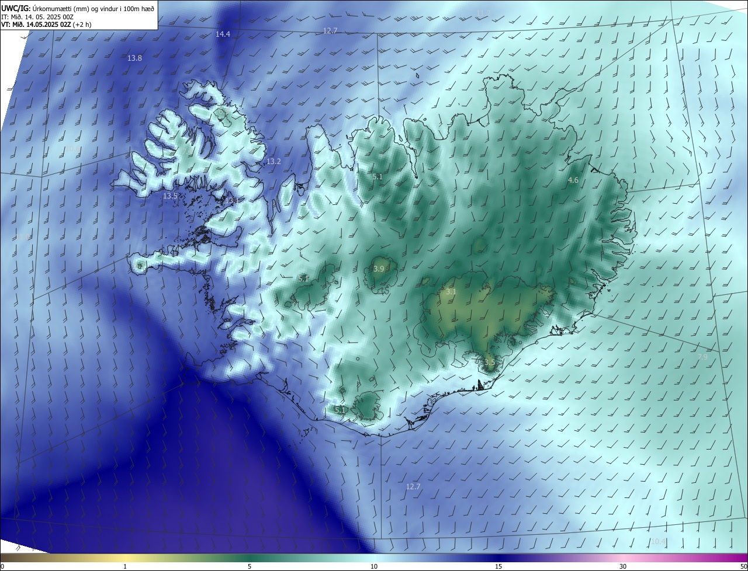This screenshot has height=571, width=748.
Task: Click the 13.2 value label east of Westfjords
Action: pos(273,161)
